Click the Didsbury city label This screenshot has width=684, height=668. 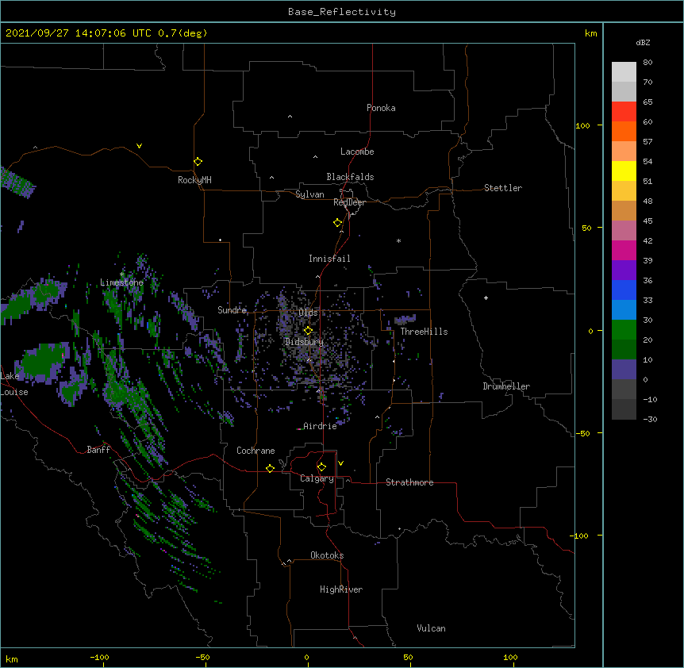(x=304, y=342)
